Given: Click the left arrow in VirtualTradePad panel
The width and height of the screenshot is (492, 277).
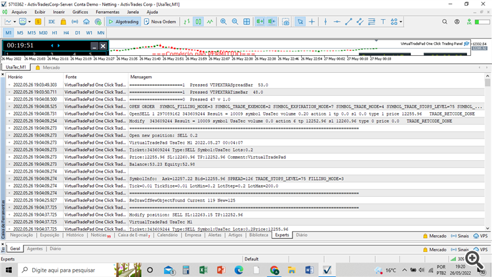Looking at the screenshot, I should [x=52, y=45].
